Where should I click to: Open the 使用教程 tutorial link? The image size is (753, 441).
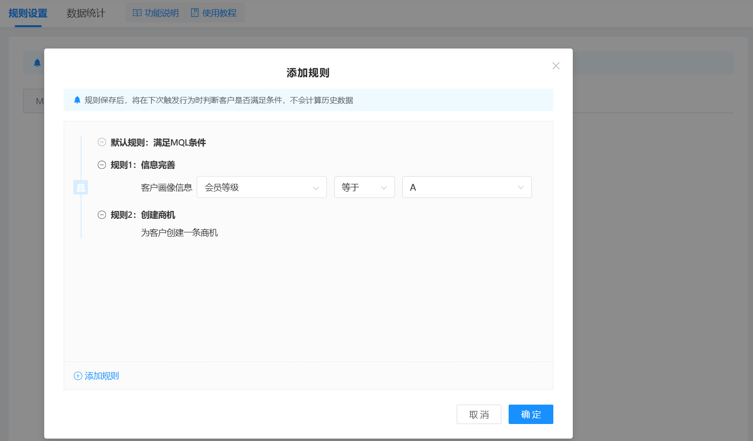(x=219, y=13)
